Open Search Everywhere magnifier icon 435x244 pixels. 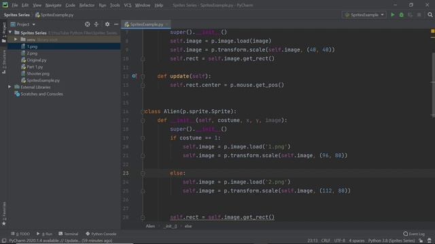click(x=430, y=15)
